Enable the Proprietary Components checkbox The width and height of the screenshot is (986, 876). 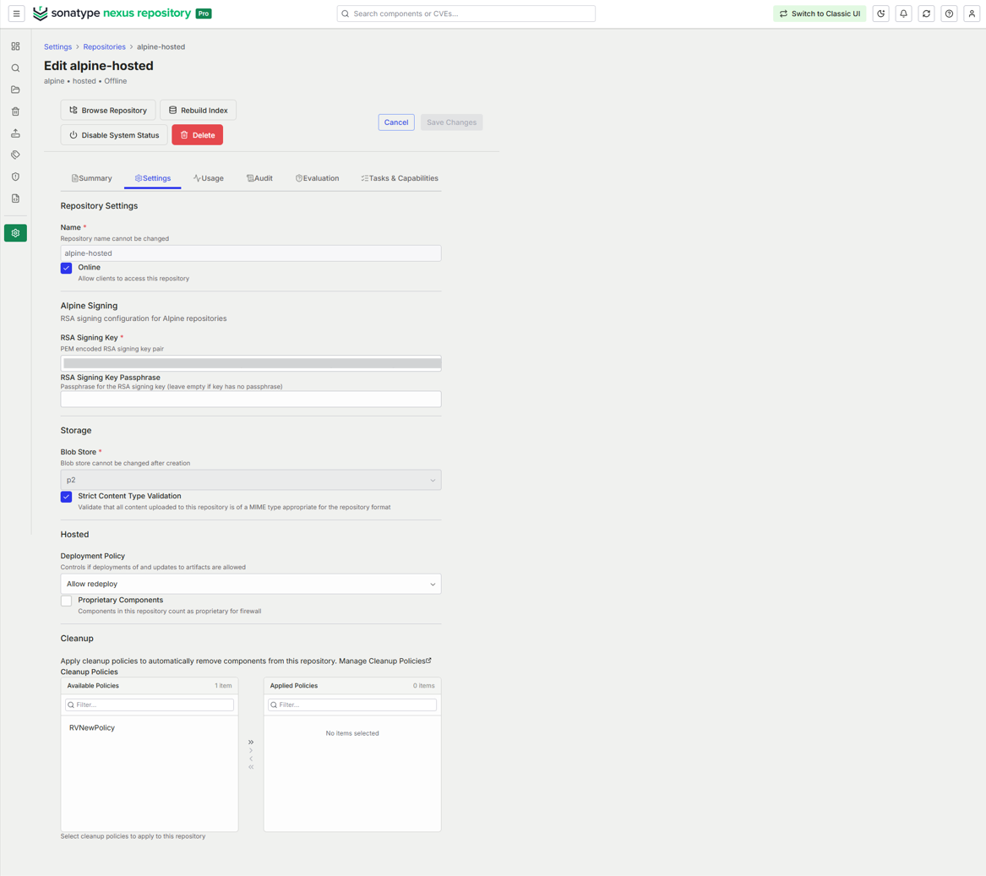[x=66, y=601]
